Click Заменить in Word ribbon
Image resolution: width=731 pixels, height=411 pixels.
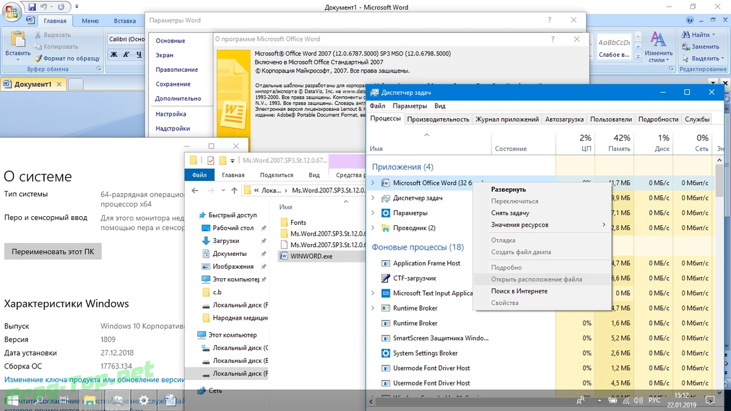pyautogui.click(x=701, y=46)
